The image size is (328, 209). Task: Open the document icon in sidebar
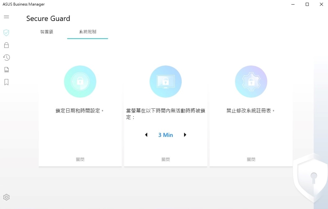click(x=6, y=69)
